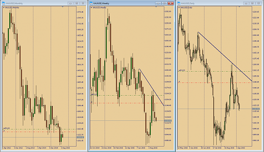Click the highlighted current price tag in Daily chart
264x152 pixels.
(x=256, y=109)
